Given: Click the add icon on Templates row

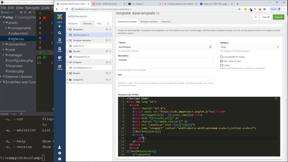Looking at the screenshot, I should tap(107, 29).
